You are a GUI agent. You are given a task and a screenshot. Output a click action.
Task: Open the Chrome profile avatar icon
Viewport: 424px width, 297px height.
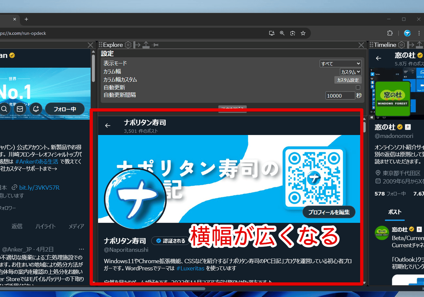pyautogui.click(x=407, y=33)
